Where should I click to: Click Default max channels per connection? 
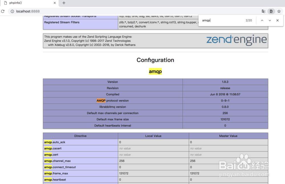pyautogui.click(x=113, y=113)
